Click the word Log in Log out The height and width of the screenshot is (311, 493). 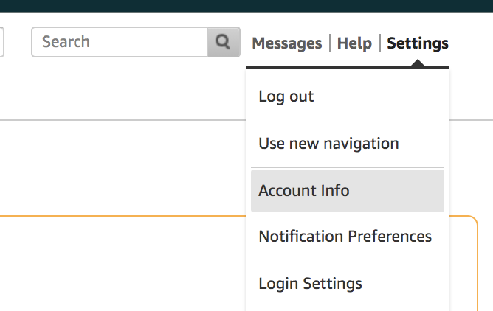coord(272,97)
